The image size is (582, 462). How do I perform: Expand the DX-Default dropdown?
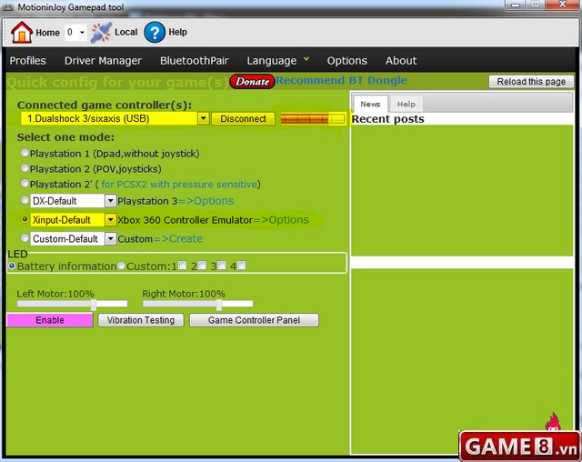coord(110,201)
